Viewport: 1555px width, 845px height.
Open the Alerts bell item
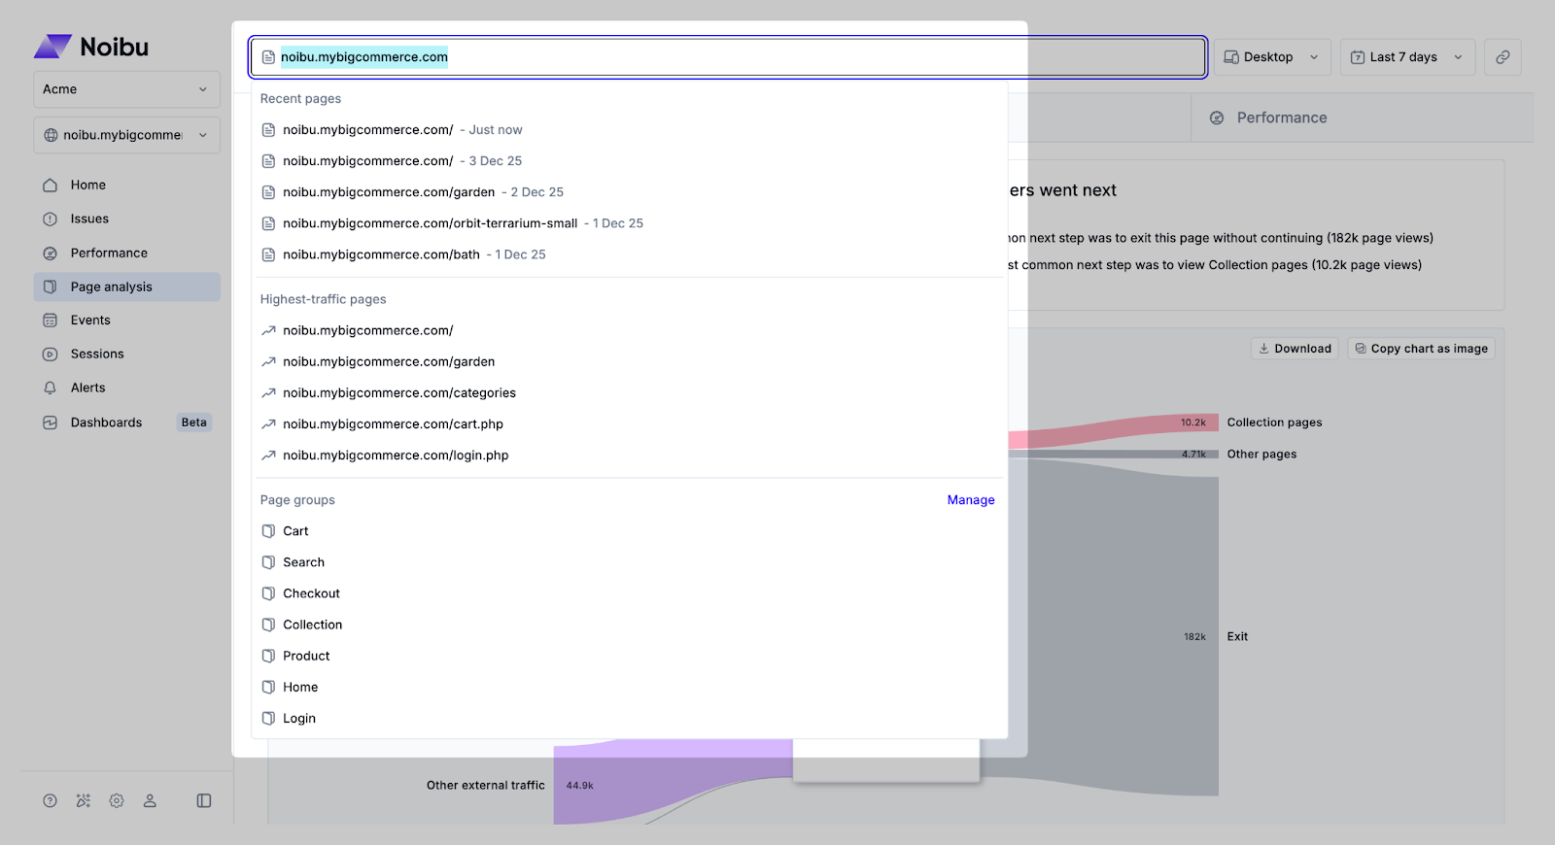click(x=126, y=388)
